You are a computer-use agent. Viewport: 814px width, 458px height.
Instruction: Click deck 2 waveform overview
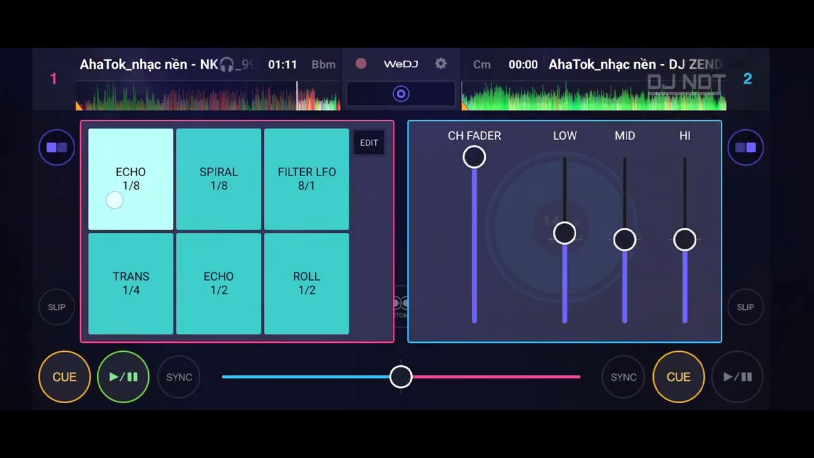[594, 95]
